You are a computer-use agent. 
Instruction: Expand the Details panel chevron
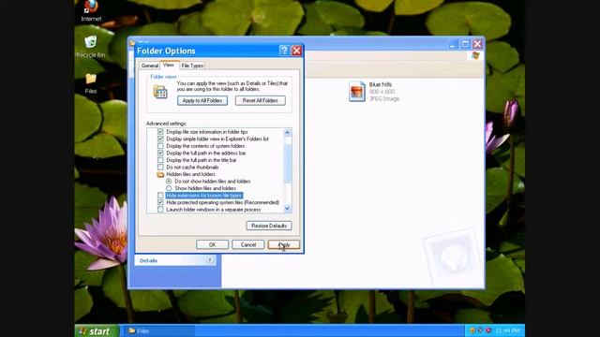[x=210, y=260]
